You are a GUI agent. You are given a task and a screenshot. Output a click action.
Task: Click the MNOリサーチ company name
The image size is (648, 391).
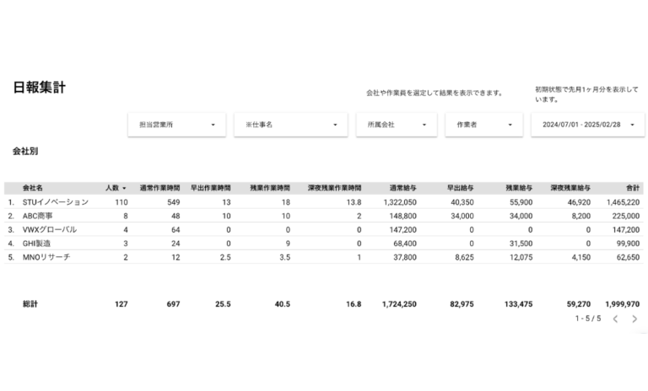pos(46,256)
